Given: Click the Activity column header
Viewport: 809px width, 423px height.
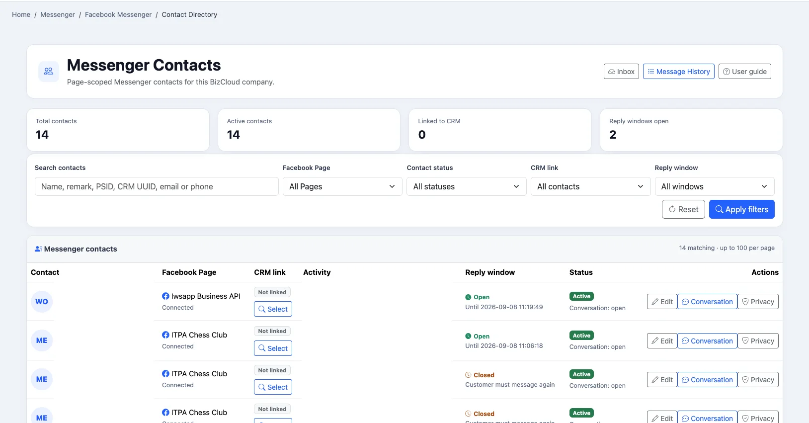Looking at the screenshot, I should pos(317,272).
